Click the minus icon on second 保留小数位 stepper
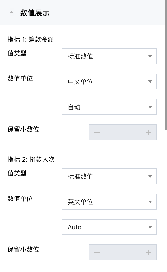Image resolution: width=167 pixels, height=272 pixels. (x=97, y=252)
